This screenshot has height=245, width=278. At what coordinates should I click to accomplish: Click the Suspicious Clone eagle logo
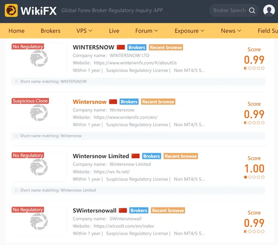(x=39, y=113)
